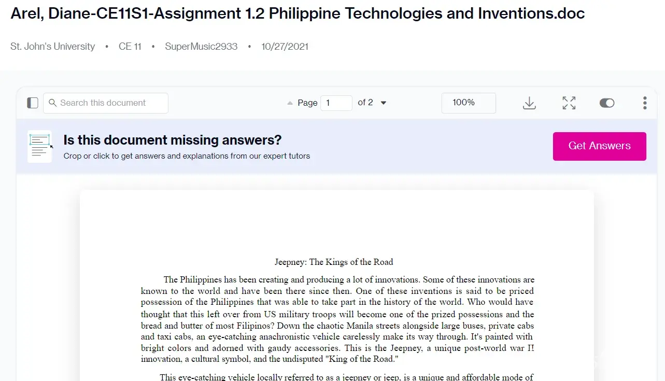Go to next page arrow
Viewport: 665px width, 381px height.
click(384, 103)
